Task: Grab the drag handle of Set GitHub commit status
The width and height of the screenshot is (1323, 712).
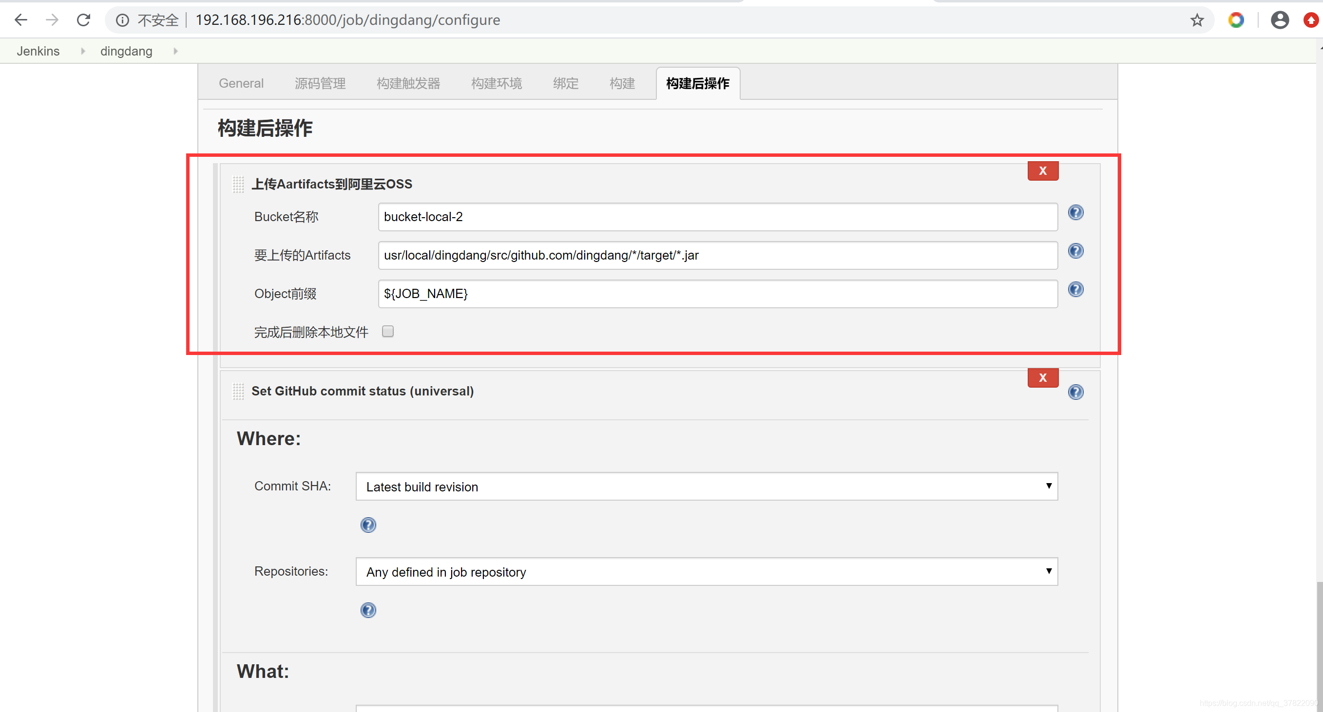Action: (238, 391)
